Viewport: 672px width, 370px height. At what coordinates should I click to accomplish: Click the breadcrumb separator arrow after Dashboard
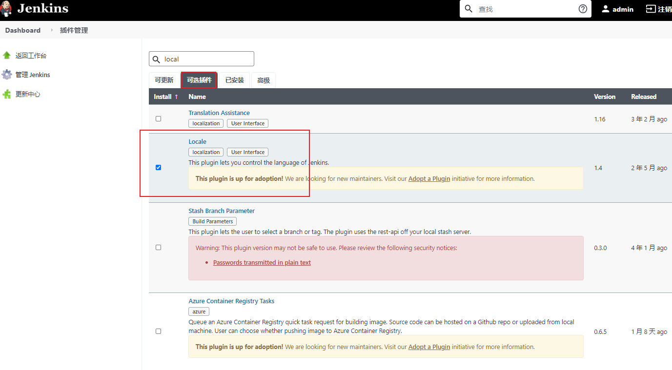52,30
